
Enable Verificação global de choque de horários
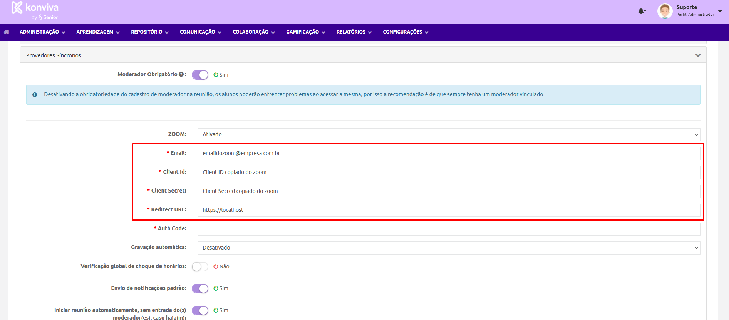pyautogui.click(x=200, y=266)
